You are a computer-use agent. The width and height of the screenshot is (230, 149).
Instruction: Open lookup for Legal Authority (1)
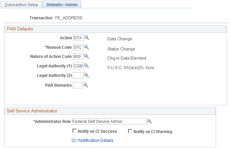(86, 66)
